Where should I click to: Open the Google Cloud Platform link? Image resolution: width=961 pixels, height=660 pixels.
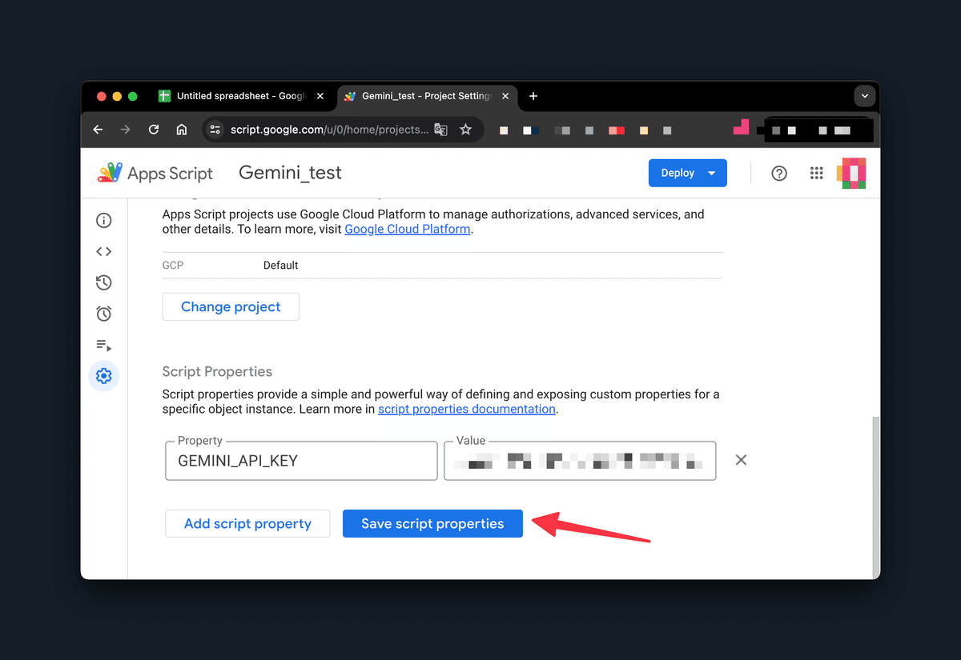408,229
